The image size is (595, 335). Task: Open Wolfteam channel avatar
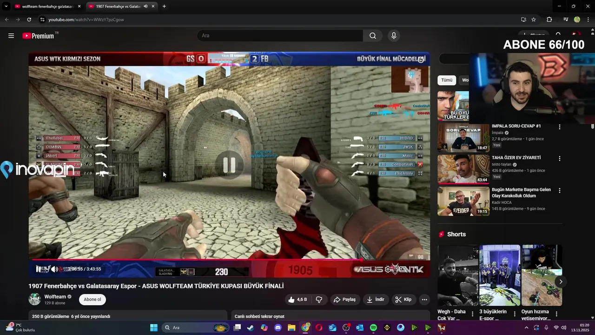pyautogui.click(x=34, y=299)
